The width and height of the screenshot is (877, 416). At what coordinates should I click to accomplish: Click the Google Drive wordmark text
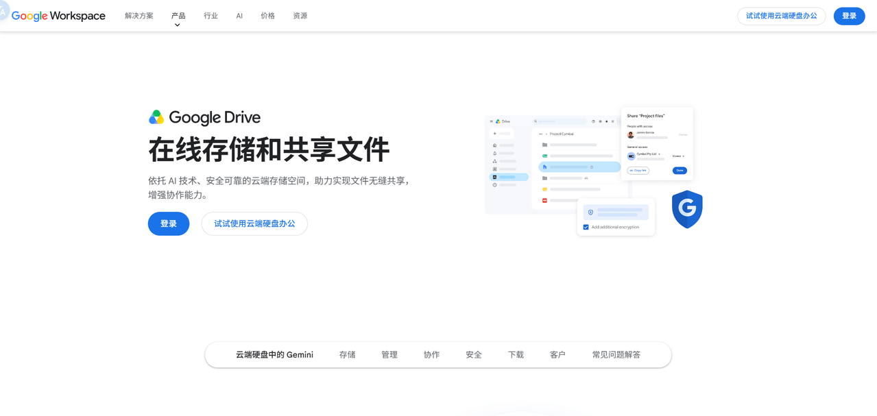pos(215,118)
